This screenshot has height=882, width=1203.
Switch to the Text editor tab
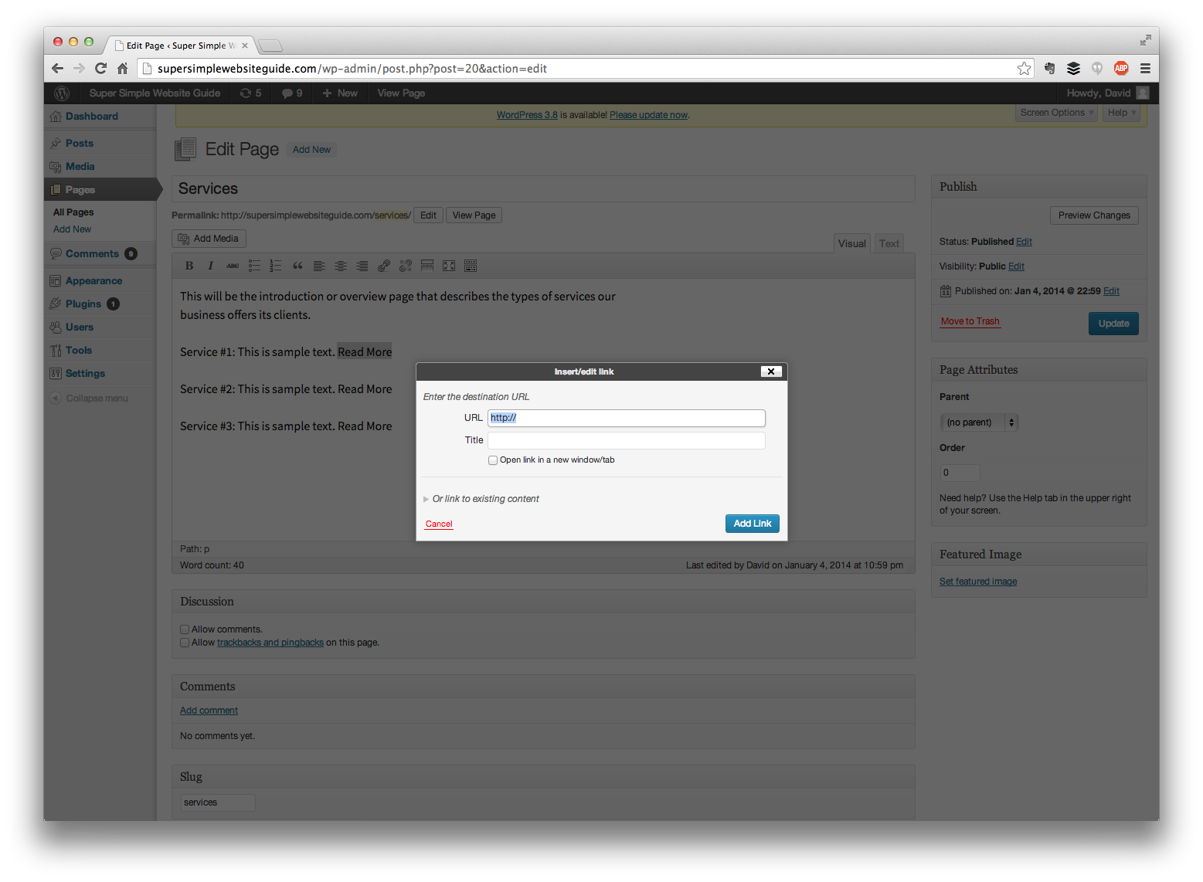[889, 243]
